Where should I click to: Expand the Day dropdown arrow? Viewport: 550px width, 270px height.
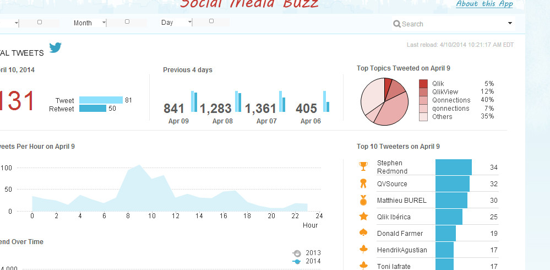(190, 23)
